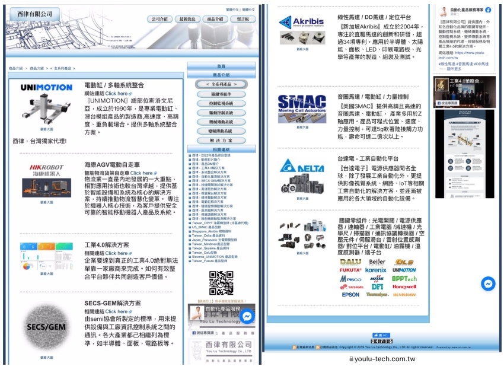Image resolution: width=504 pixels, height=376 pixels.
Task: Open the 留言板 menu
Action: [243, 19]
